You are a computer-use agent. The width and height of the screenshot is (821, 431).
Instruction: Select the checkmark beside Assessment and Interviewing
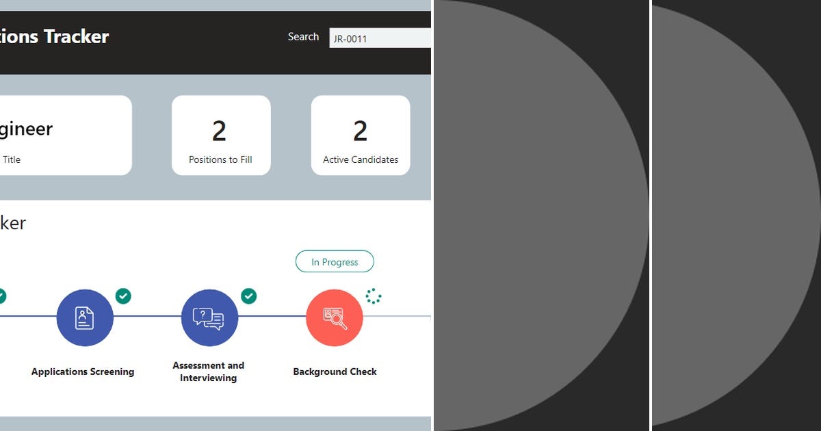[x=249, y=296]
